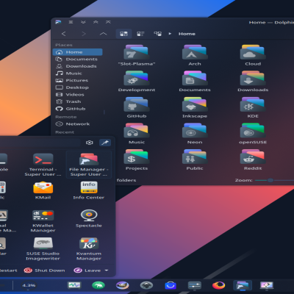The height and width of the screenshot is (294, 294).
Task: Expand the breadcrumb arrow before Home
Action: coord(170,34)
